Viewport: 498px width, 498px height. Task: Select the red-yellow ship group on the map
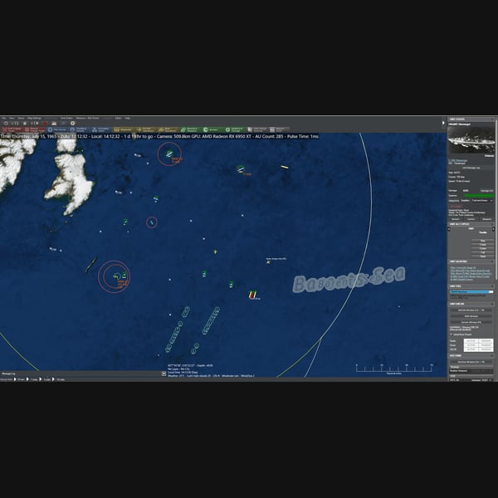coord(252,295)
